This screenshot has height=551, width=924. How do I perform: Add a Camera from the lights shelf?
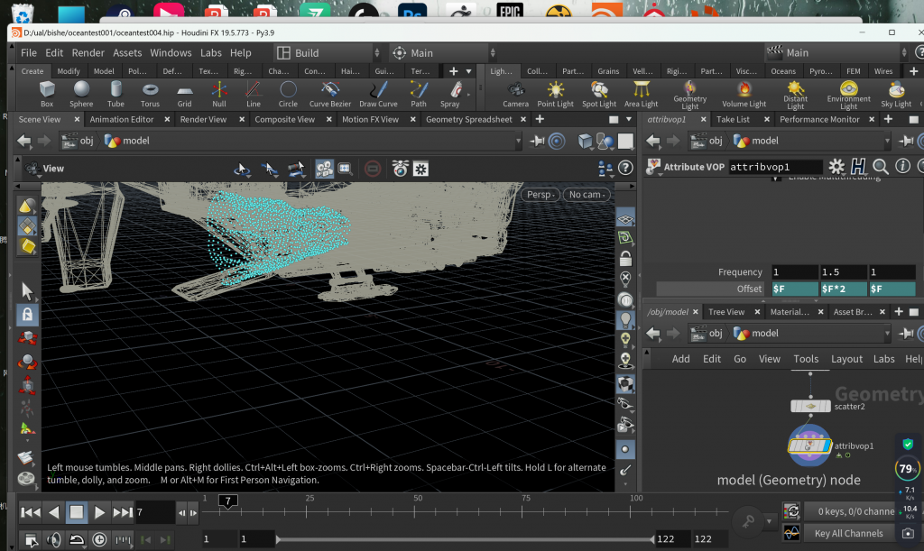click(515, 94)
